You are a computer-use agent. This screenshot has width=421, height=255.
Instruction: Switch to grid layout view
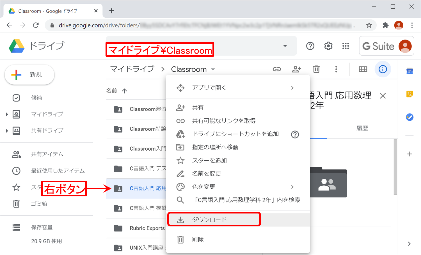point(363,69)
